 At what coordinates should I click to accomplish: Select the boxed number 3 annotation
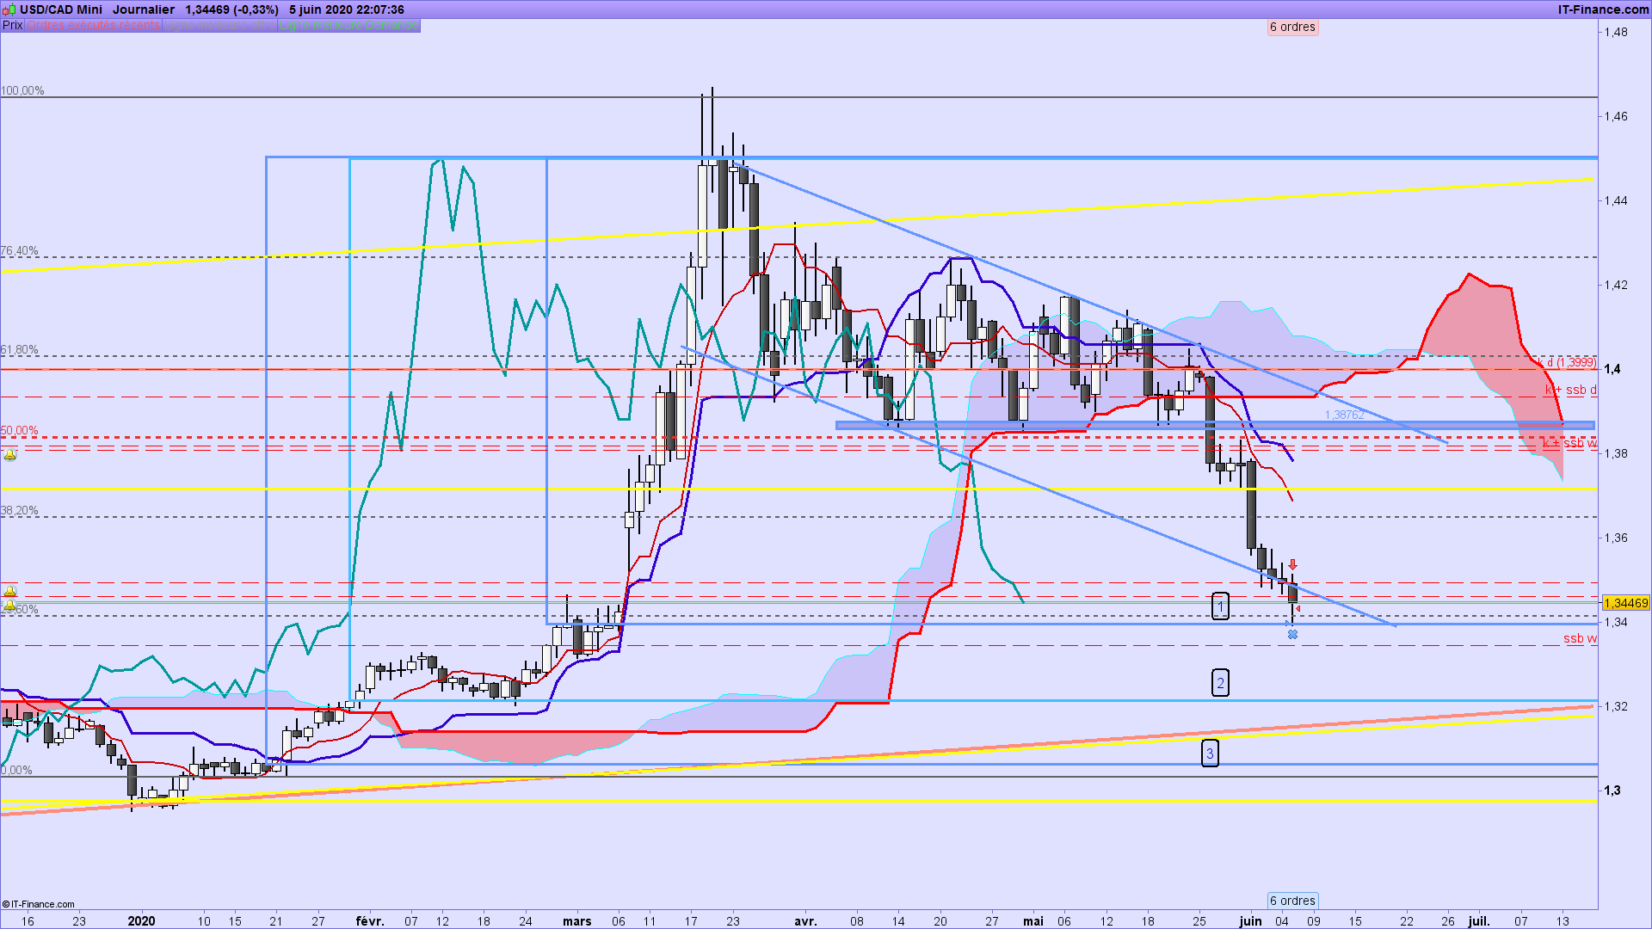pyautogui.click(x=1210, y=754)
